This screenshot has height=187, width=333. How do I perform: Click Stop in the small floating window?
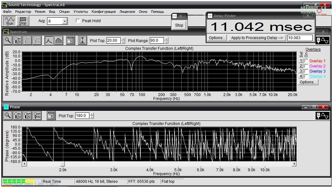click(x=179, y=25)
